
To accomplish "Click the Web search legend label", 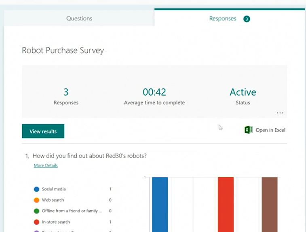I will click(x=53, y=200).
